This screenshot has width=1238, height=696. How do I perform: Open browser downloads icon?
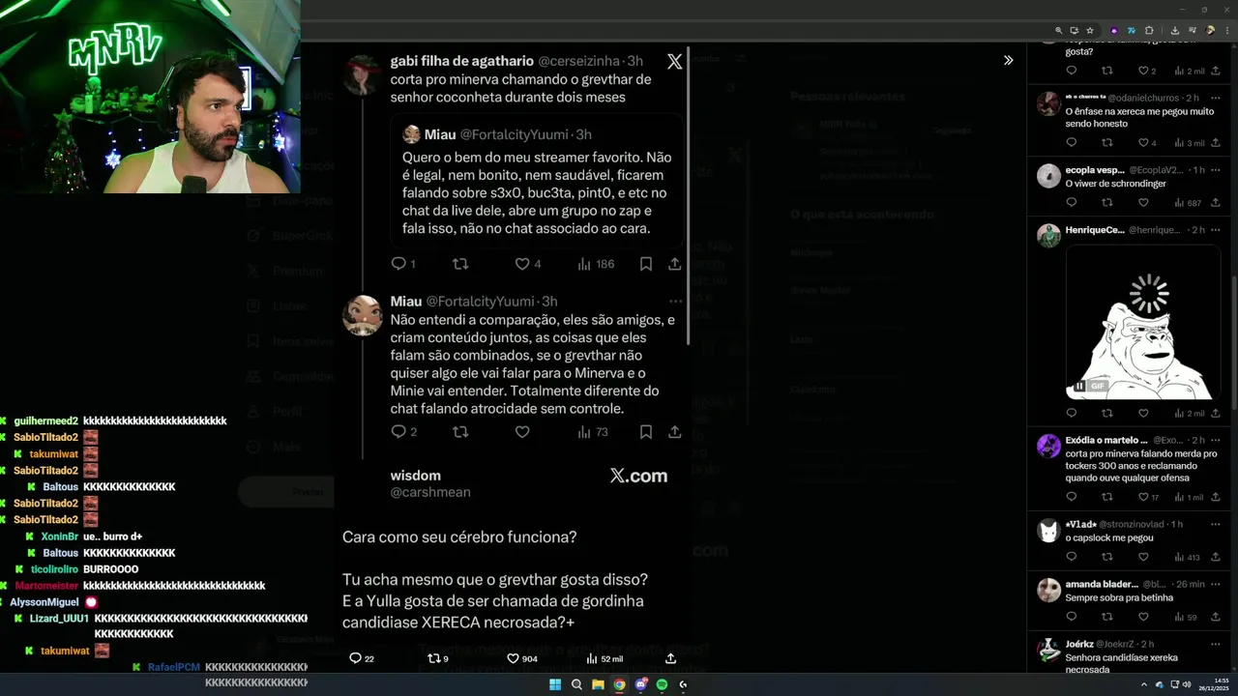[1174, 30]
